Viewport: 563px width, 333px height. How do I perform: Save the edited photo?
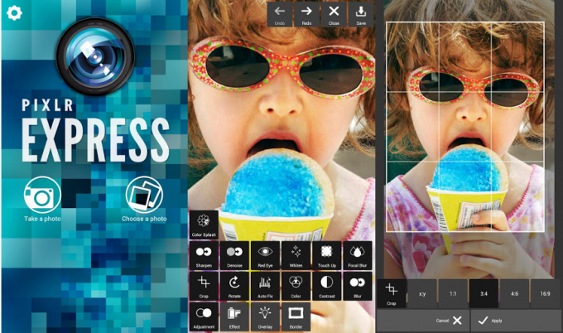361,13
